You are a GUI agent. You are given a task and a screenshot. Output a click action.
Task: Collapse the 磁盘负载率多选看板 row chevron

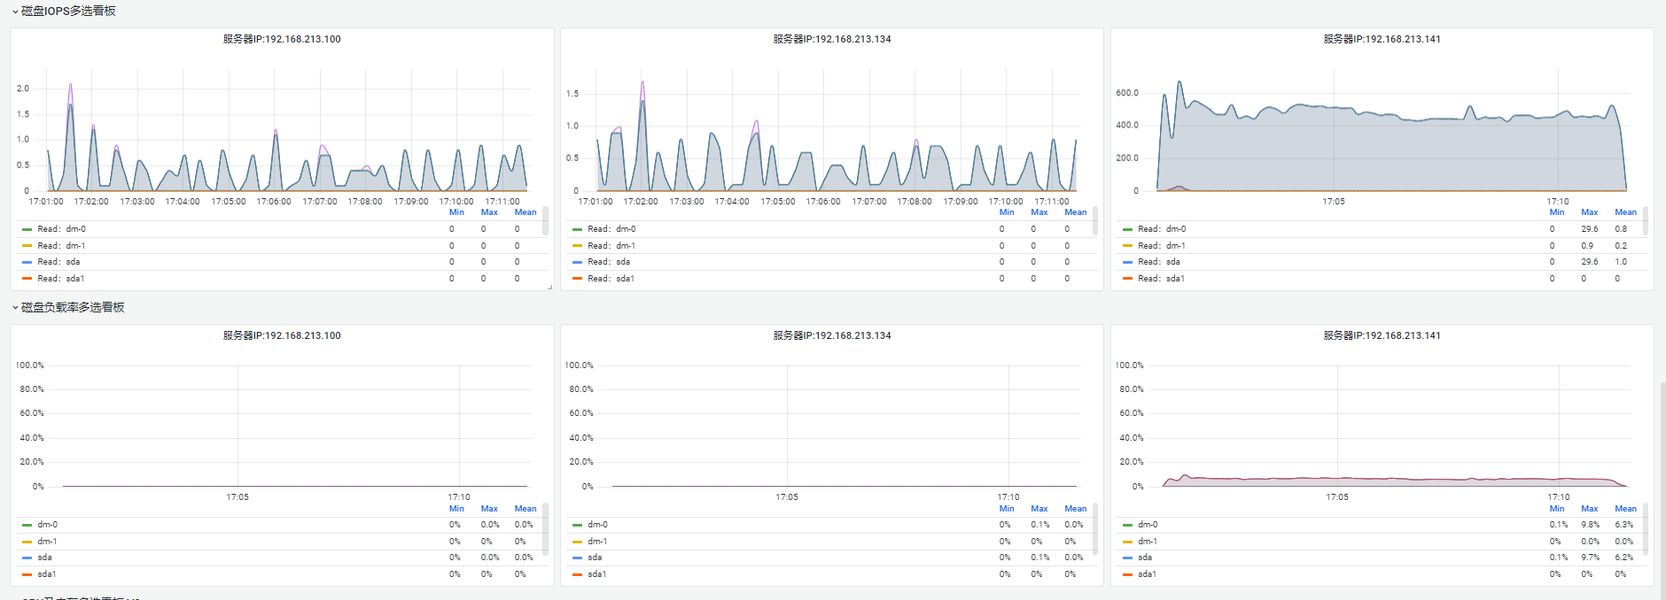pyautogui.click(x=15, y=308)
